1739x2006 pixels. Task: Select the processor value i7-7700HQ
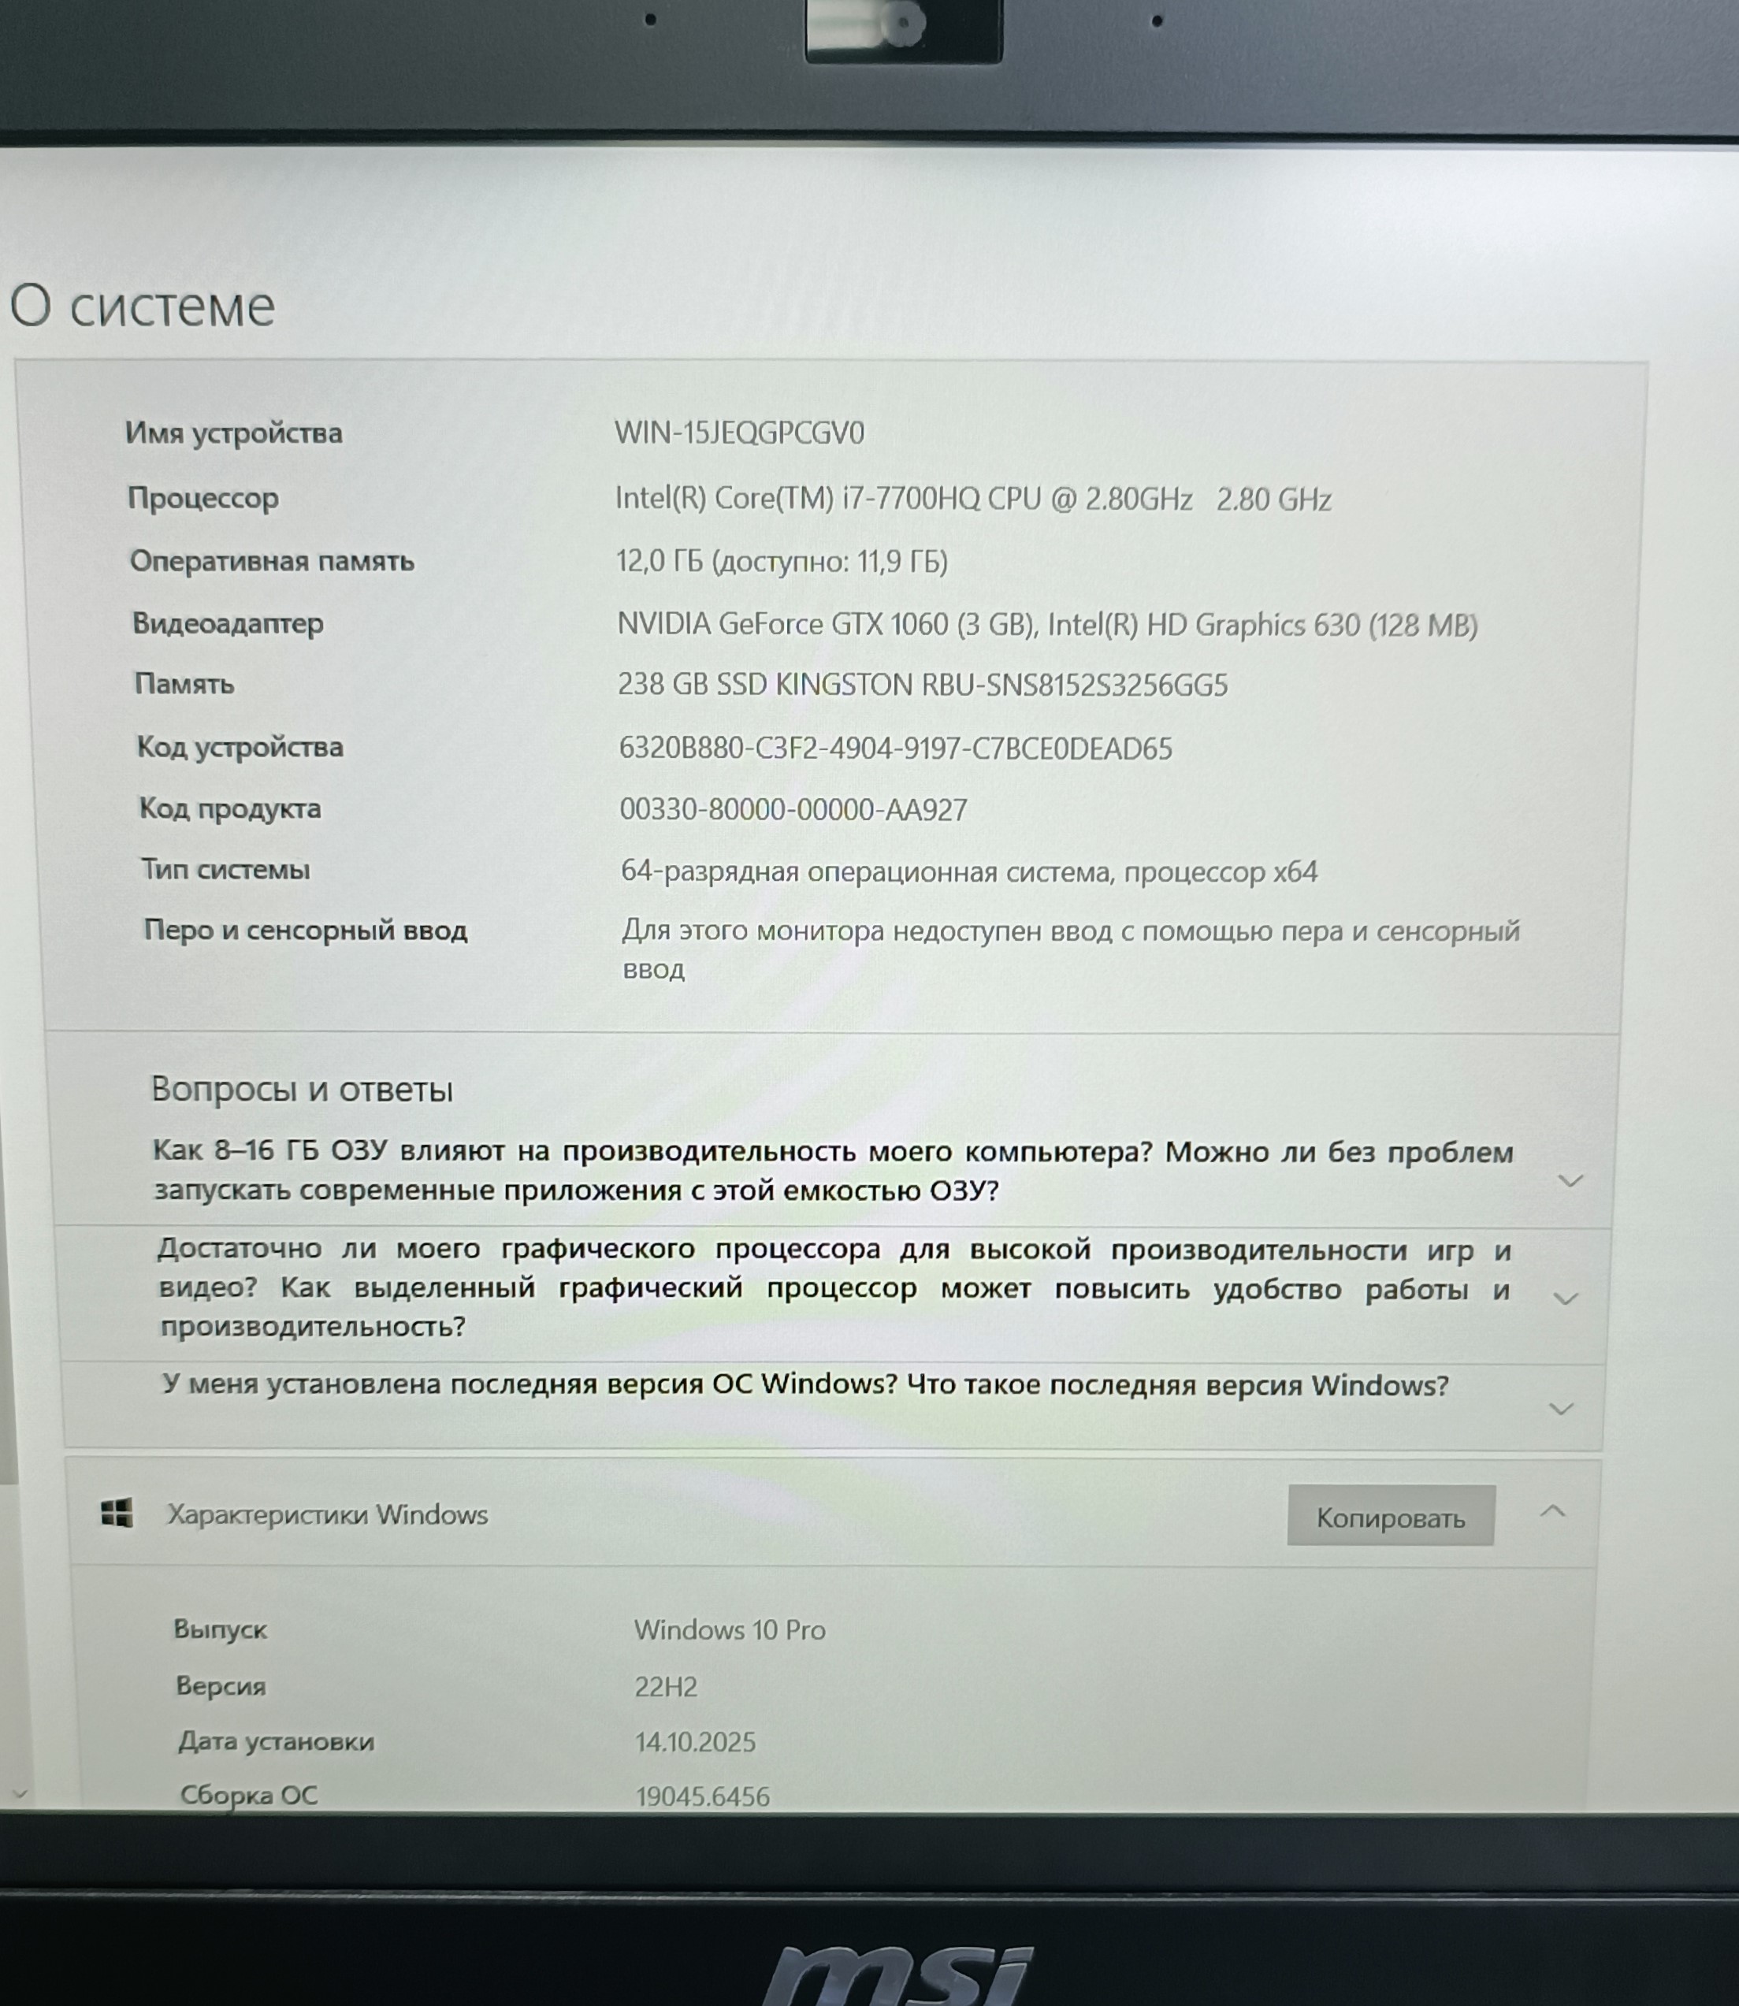973,499
